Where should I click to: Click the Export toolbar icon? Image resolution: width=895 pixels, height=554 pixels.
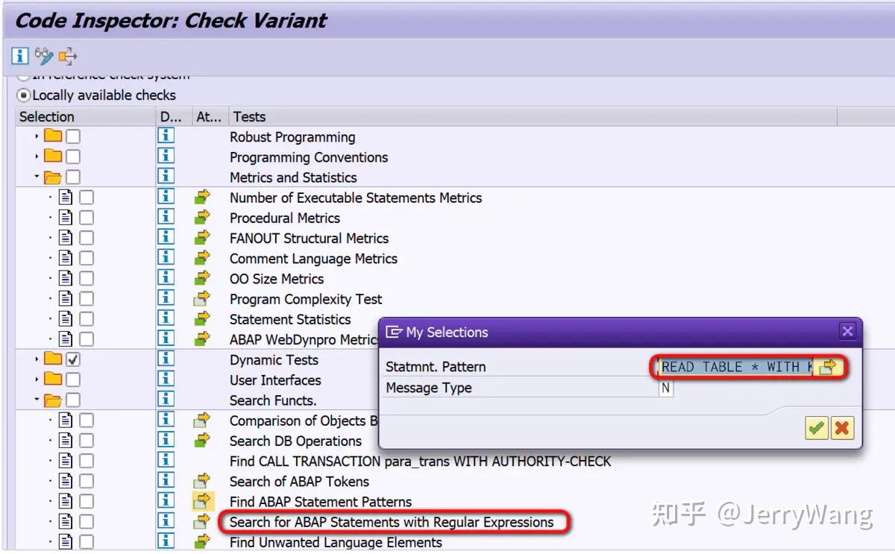[x=66, y=56]
